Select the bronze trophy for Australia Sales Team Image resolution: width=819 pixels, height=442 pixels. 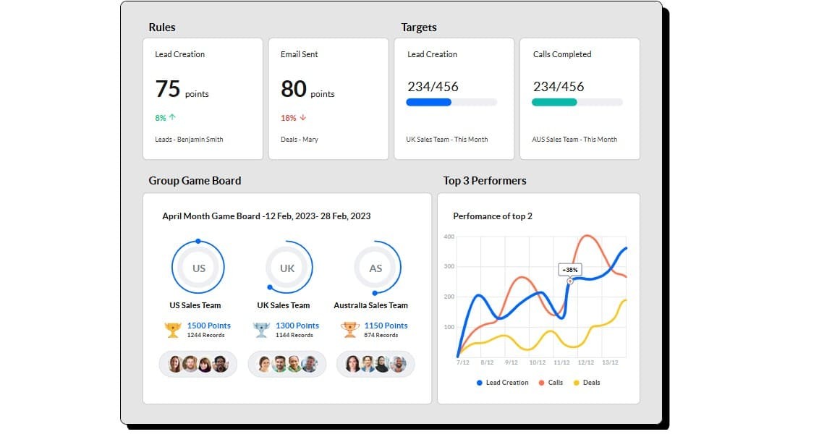point(349,328)
